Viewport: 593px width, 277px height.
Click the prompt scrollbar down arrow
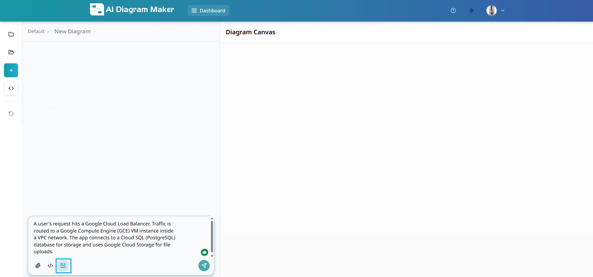coord(212,256)
